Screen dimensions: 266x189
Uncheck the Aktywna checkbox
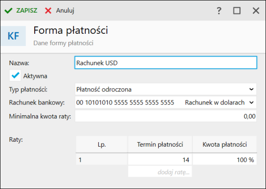click(15, 75)
